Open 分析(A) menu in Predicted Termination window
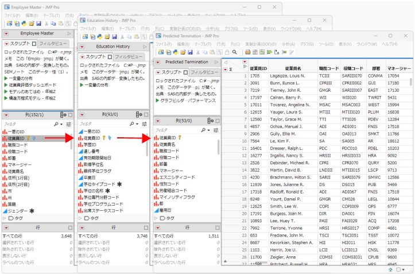 pyautogui.click(x=288, y=44)
